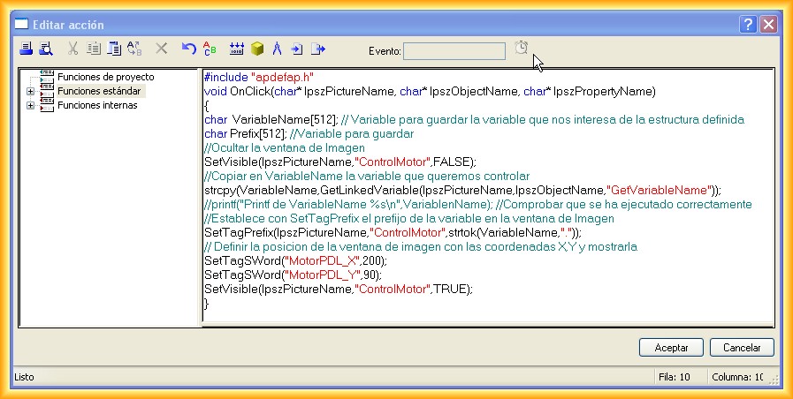Click the Evento input field
Viewport: 793px width, 399px height.
click(454, 51)
